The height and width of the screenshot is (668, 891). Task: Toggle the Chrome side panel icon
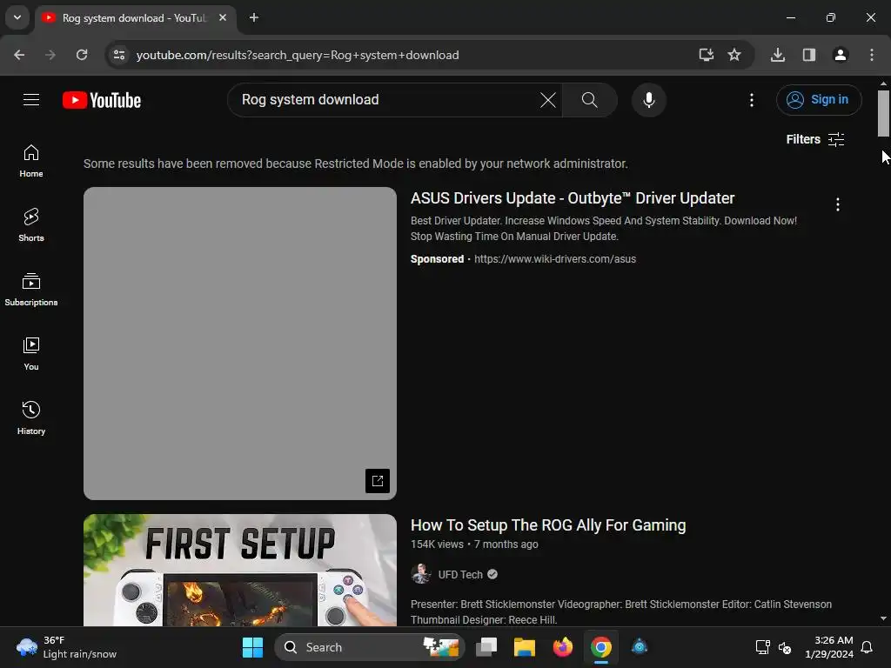click(808, 55)
